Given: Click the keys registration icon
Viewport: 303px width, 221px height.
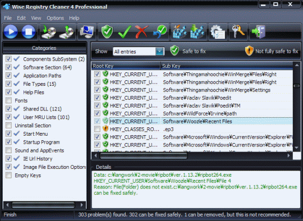Looking at the screenshot, I should [x=238, y=31].
